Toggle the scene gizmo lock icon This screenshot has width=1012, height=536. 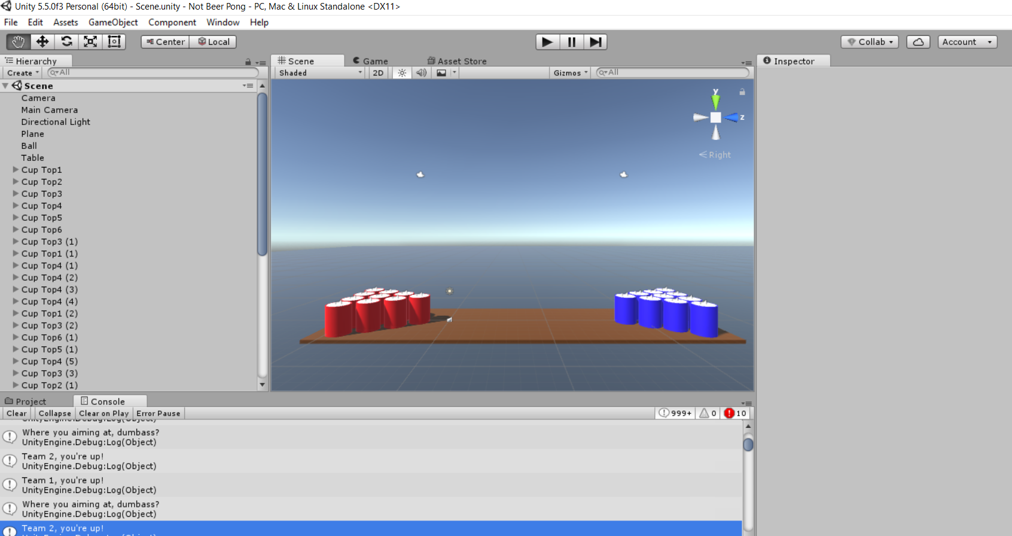click(x=742, y=92)
